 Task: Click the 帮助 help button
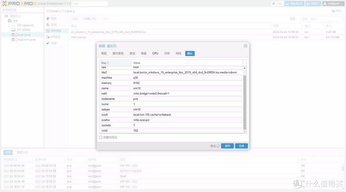click(337, 11)
